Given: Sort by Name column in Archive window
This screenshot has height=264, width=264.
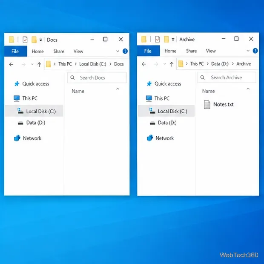Looking at the screenshot, I should pyautogui.click(x=209, y=91).
